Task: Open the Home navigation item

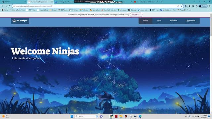Action: coord(145,21)
